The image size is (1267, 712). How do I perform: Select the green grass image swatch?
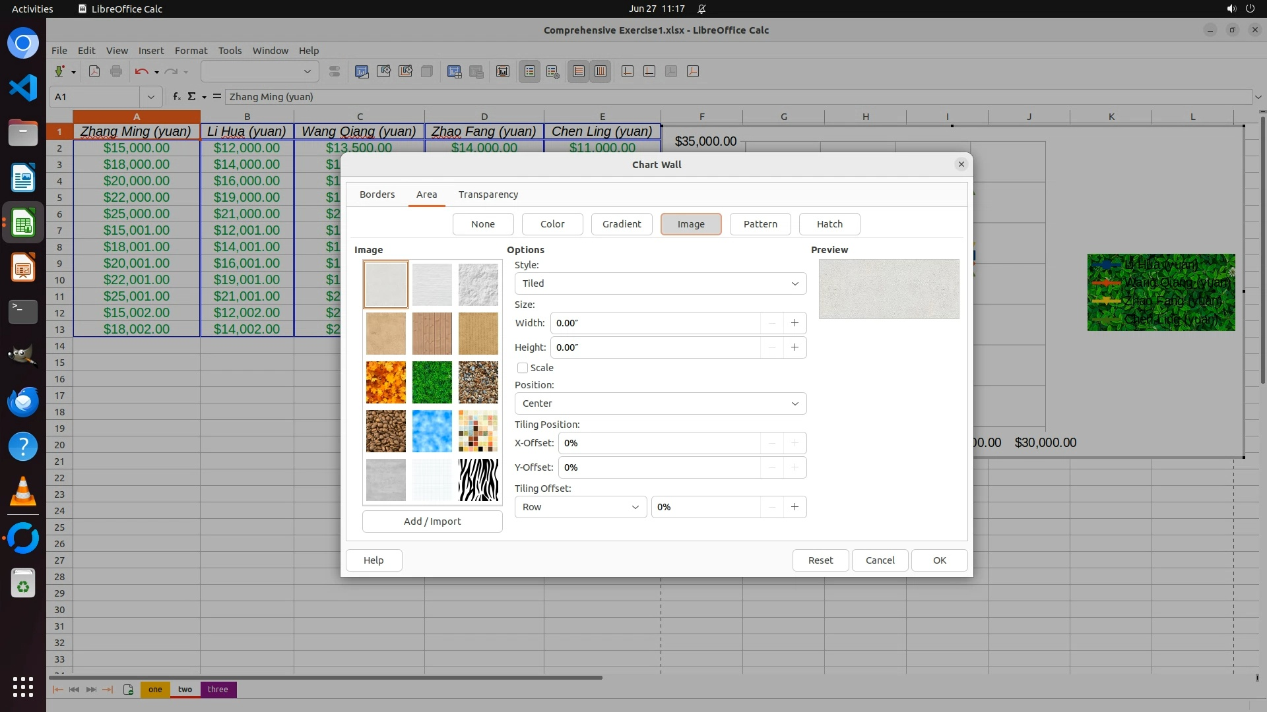(x=432, y=382)
